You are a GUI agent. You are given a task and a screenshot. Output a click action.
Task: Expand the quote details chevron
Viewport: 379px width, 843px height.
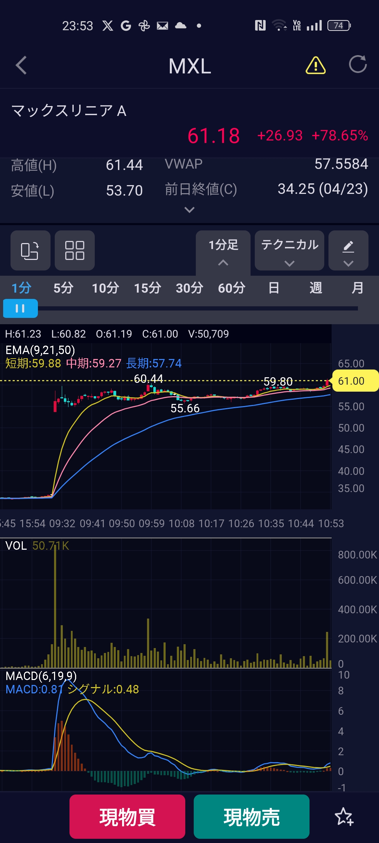[189, 210]
